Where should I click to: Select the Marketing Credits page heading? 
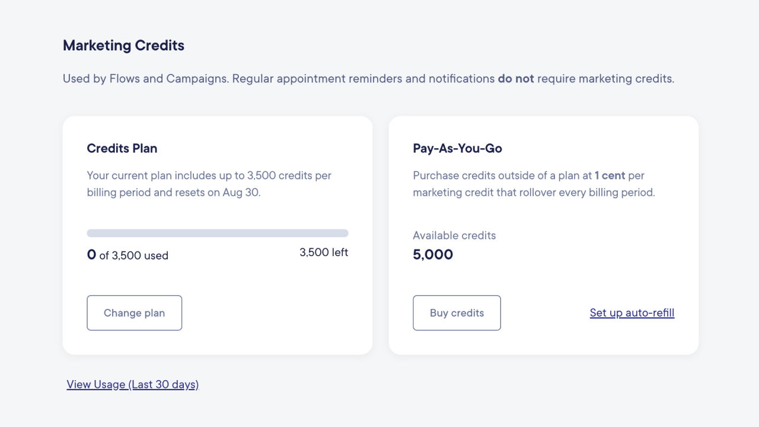click(123, 46)
